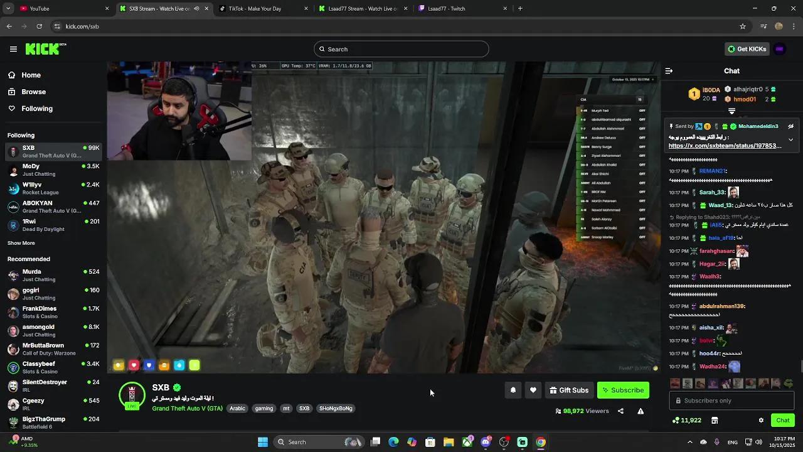Click the Get KICKs button
The height and width of the screenshot is (452, 803).
click(x=747, y=49)
